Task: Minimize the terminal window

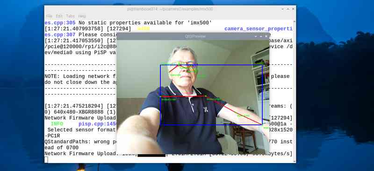Action: tap(283, 9)
